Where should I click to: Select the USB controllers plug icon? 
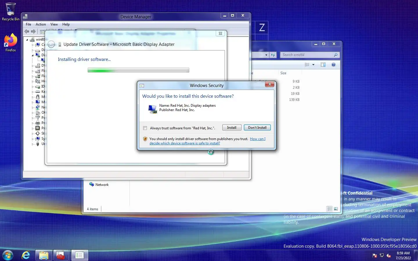(38, 144)
